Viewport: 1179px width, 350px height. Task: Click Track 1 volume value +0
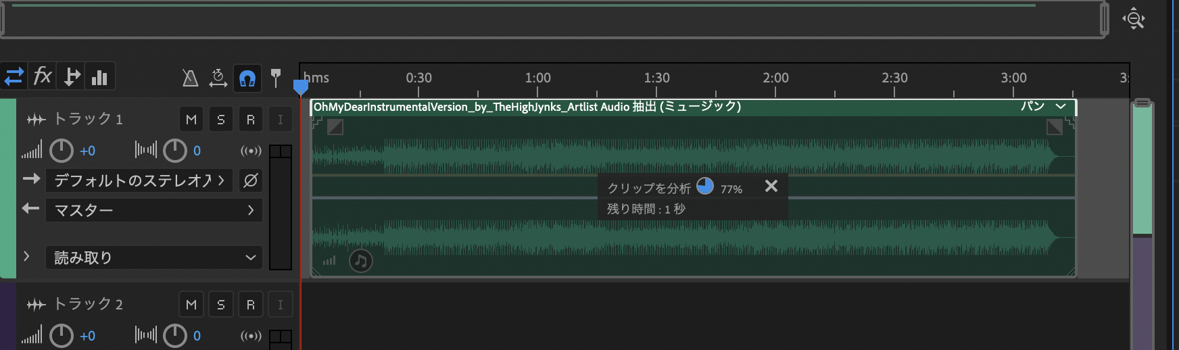click(87, 151)
